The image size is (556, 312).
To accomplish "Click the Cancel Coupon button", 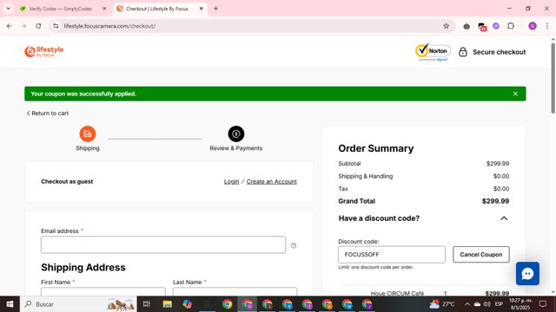I will click(x=480, y=254).
